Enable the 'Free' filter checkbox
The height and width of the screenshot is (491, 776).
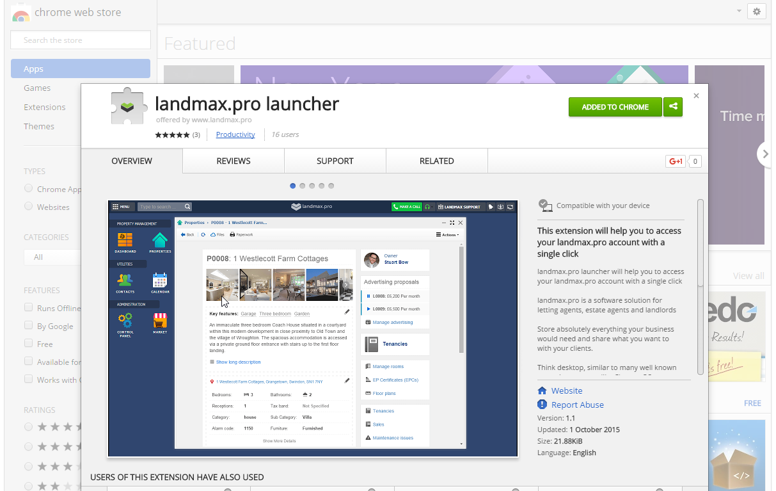click(x=28, y=343)
